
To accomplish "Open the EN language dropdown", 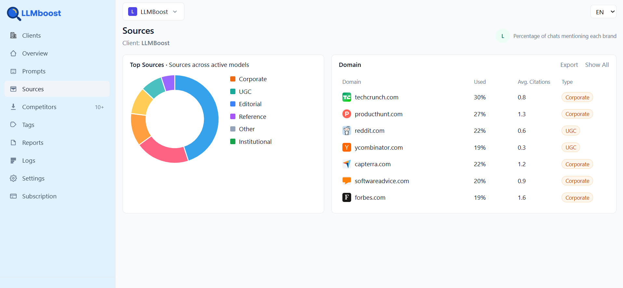I will pyautogui.click(x=603, y=12).
